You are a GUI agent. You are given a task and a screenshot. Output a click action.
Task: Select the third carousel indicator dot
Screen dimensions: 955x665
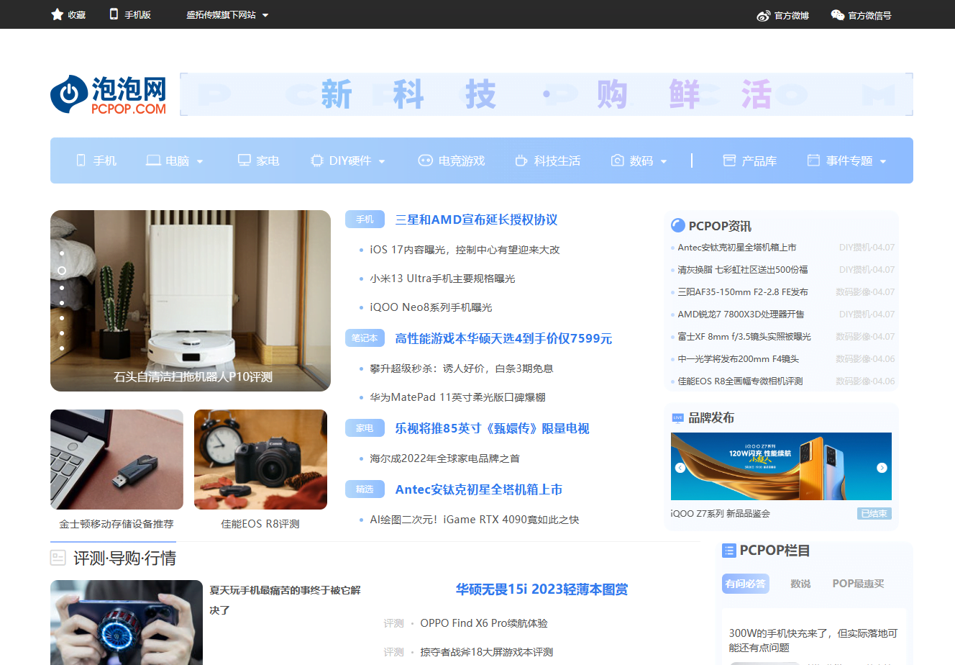(62, 287)
